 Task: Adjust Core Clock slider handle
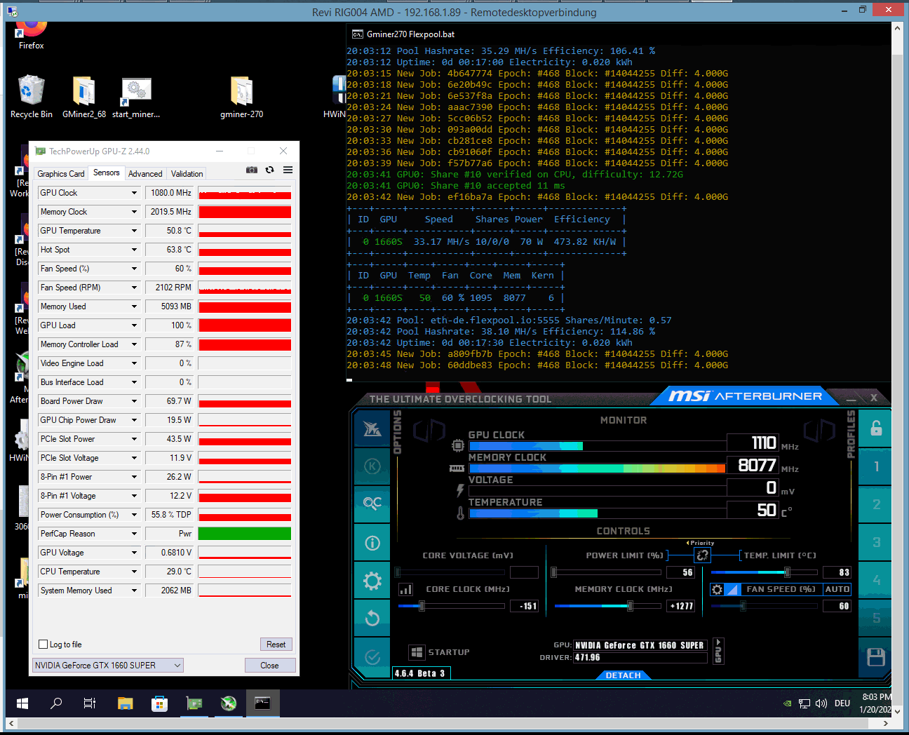[422, 606]
